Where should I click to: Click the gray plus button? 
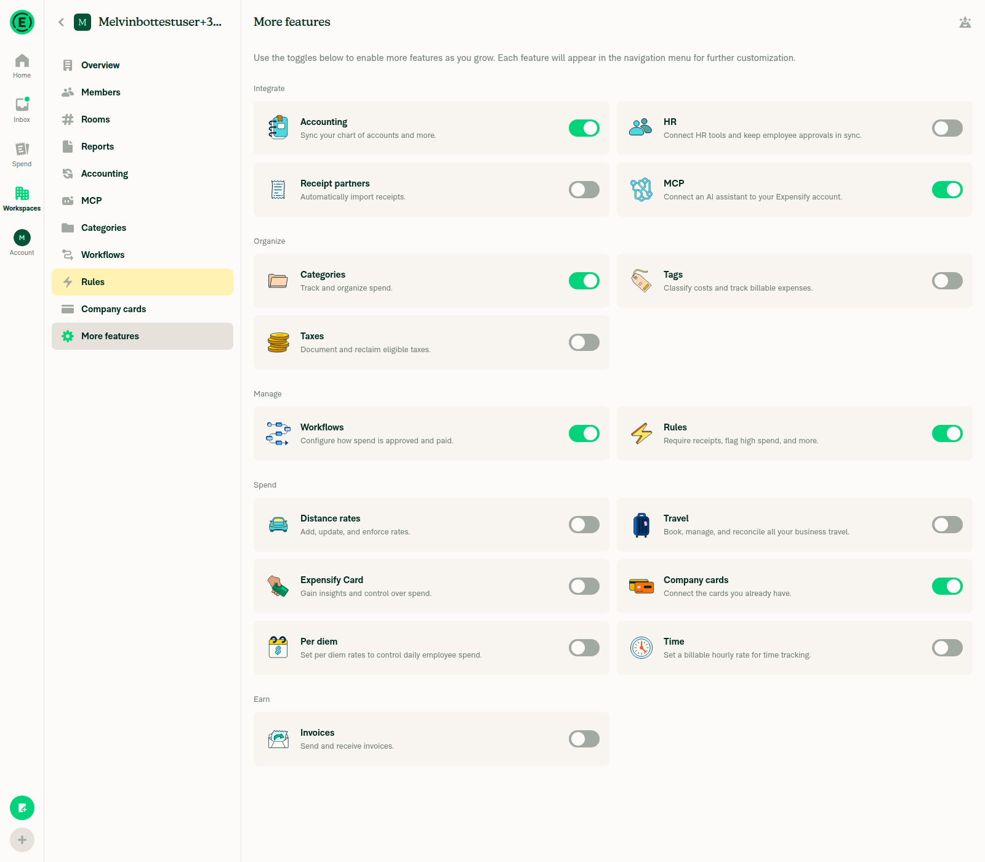pyautogui.click(x=22, y=840)
